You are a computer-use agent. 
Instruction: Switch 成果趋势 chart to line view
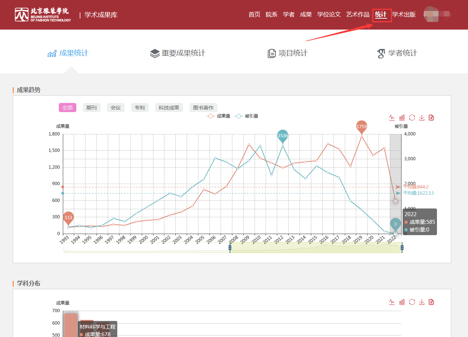(392, 118)
